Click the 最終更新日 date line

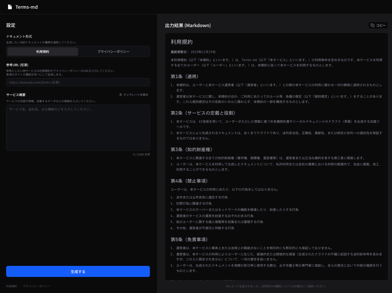(193, 52)
